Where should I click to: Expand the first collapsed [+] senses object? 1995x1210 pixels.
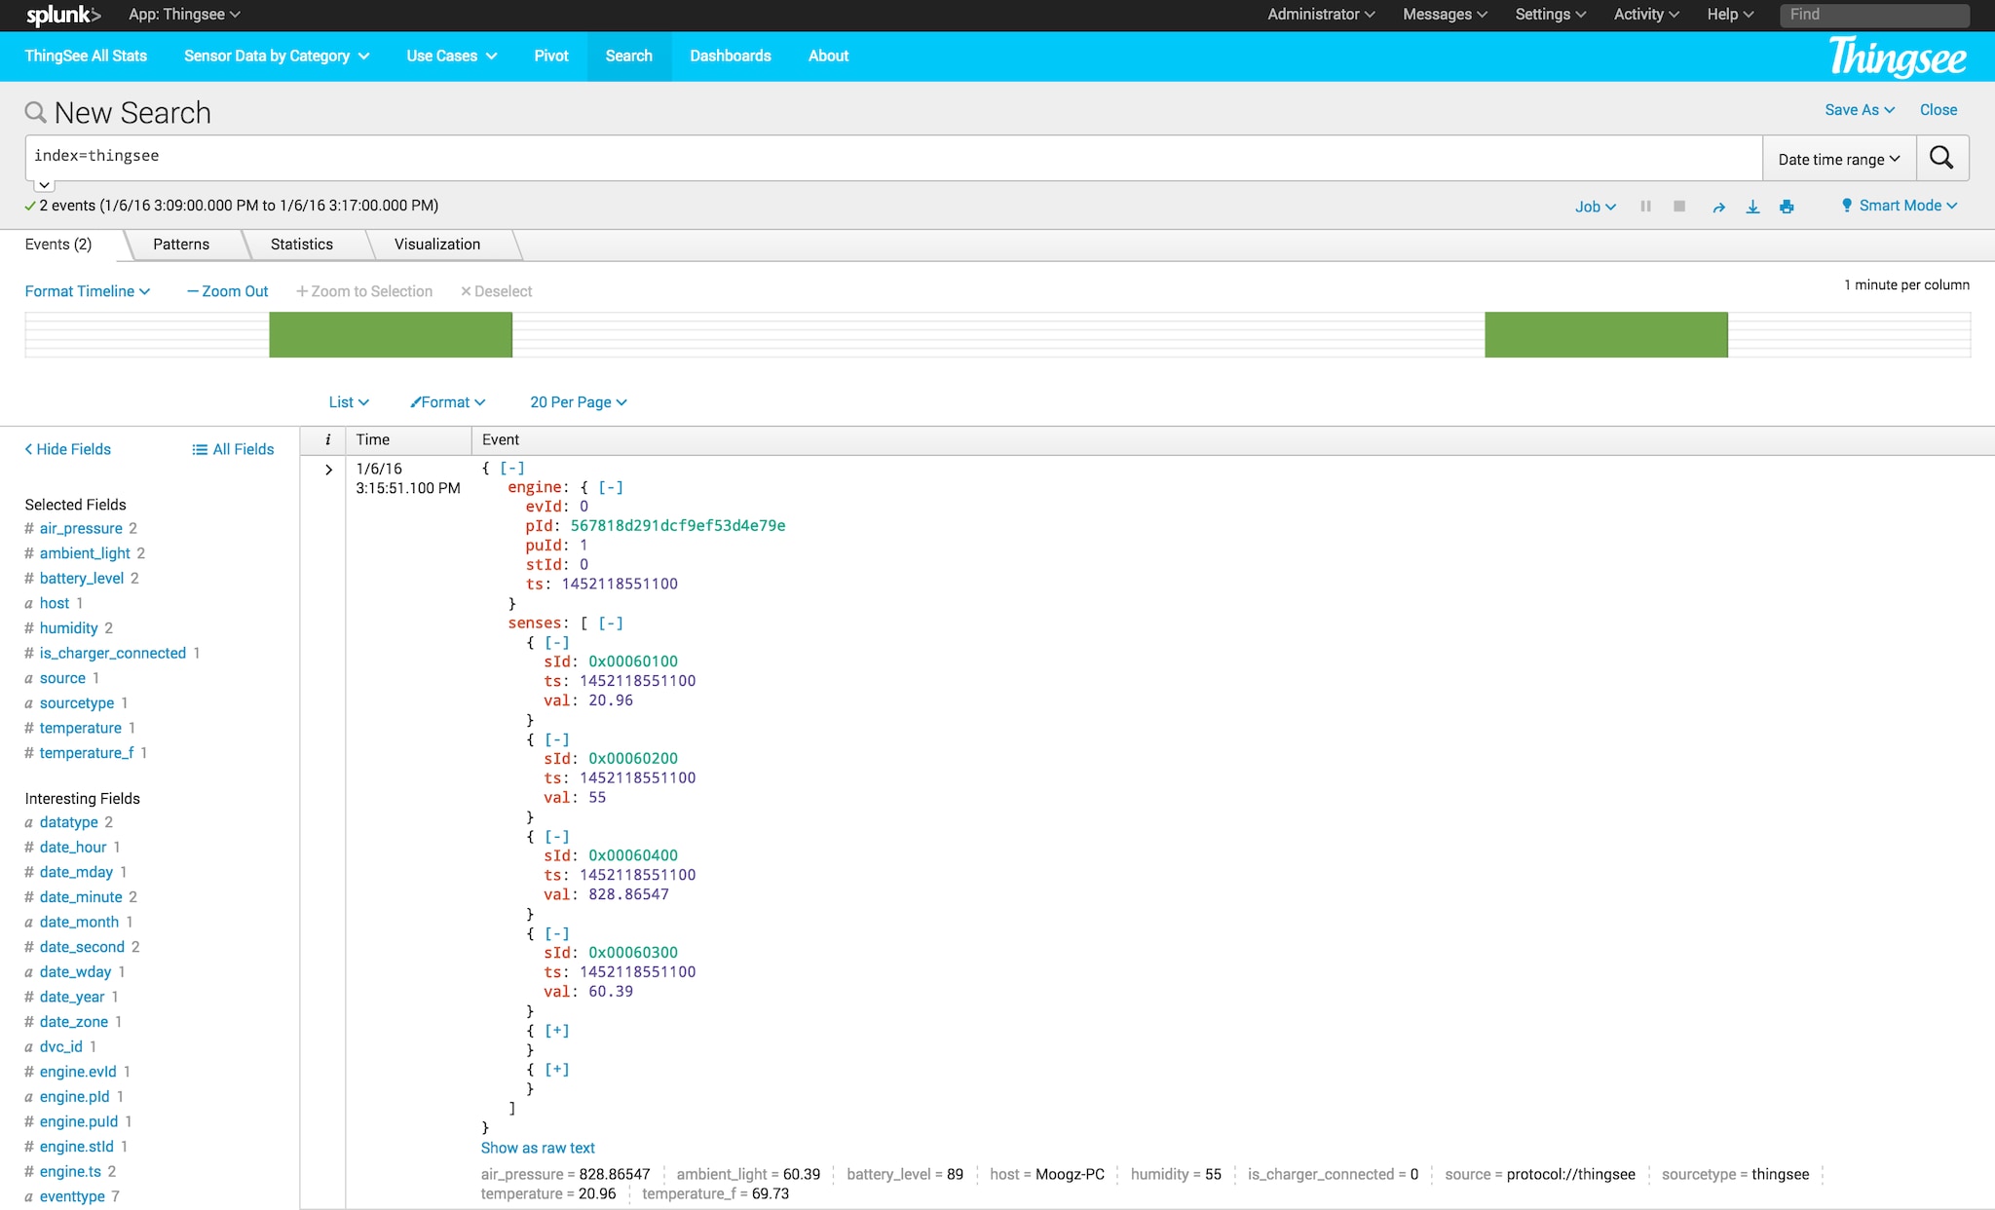pyautogui.click(x=557, y=1030)
